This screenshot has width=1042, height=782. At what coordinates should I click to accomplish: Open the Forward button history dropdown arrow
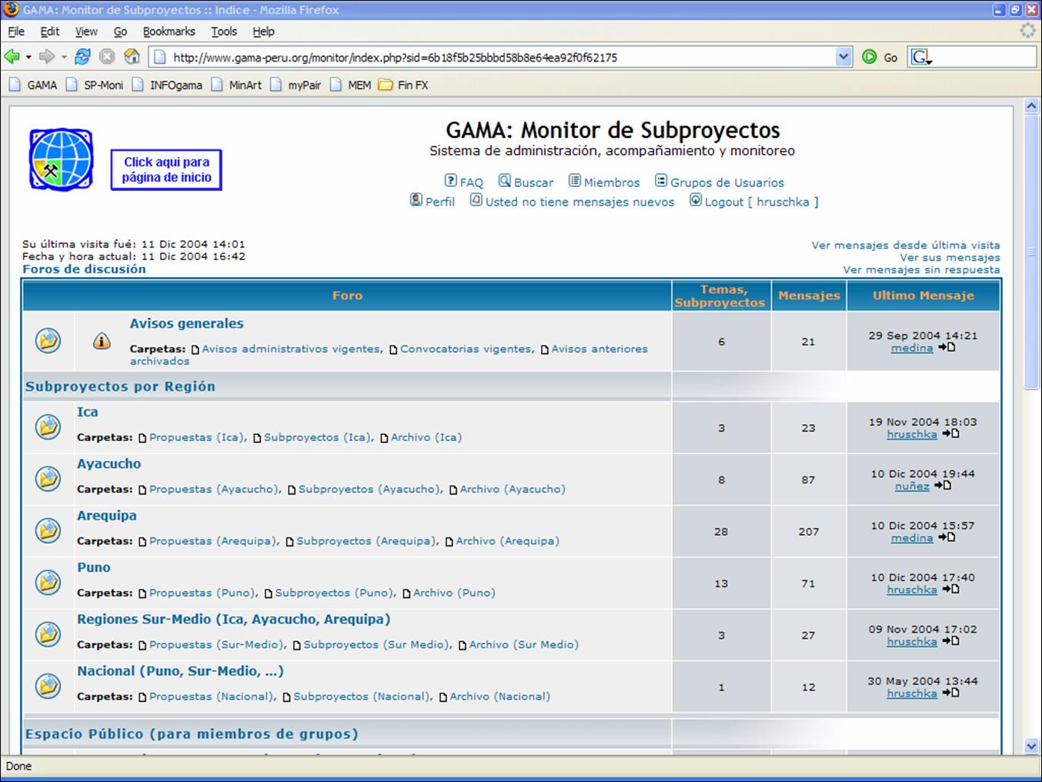[x=64, y=57]
